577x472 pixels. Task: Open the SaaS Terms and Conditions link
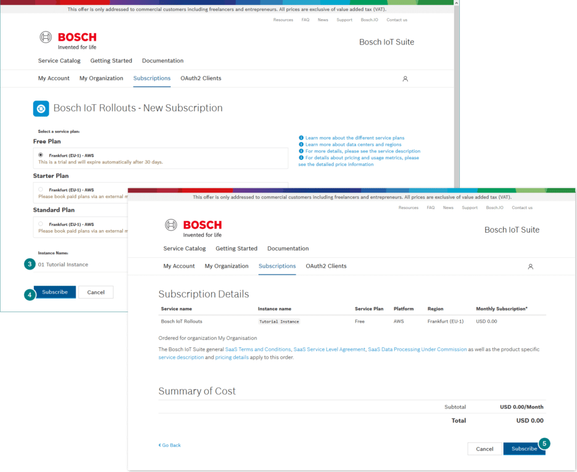(x=259, y=349)
